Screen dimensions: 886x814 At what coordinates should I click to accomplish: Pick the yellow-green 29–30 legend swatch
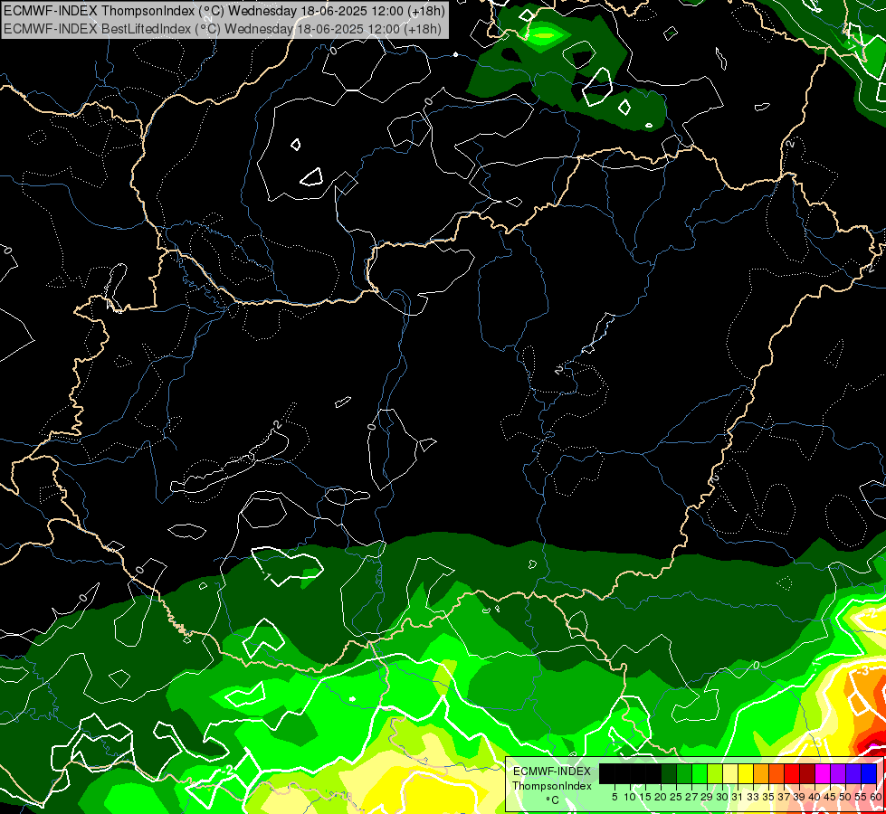coord(715,774)
